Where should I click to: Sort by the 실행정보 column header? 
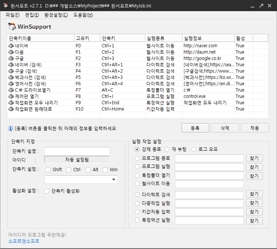point(208,38)
